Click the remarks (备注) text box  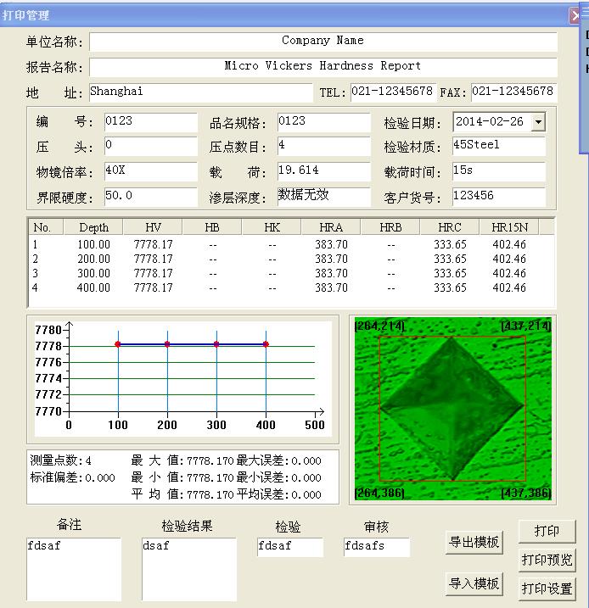(x=73, y=568)
